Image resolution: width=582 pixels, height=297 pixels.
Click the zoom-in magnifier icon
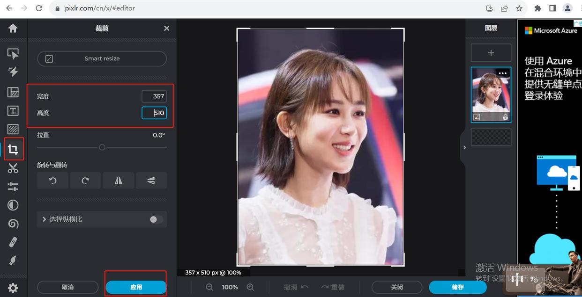click(x=251, y=287)
